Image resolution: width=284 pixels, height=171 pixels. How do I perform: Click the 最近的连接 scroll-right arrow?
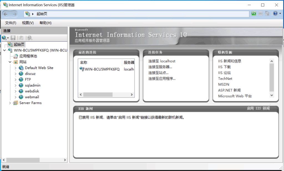[132, 95]
